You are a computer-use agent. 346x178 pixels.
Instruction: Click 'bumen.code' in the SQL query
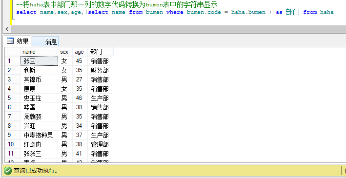click(x=204, y=12)
